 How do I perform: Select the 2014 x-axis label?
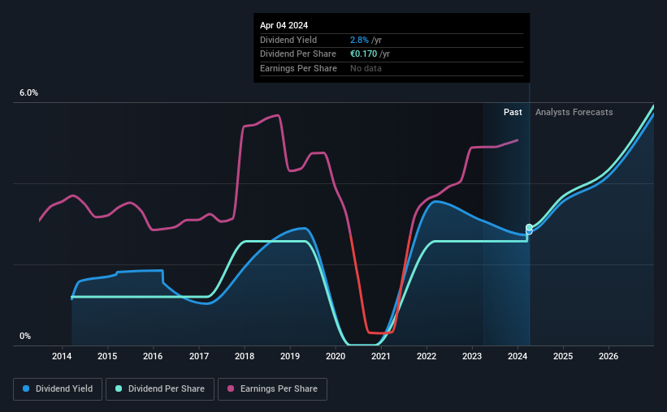[62, 356]
